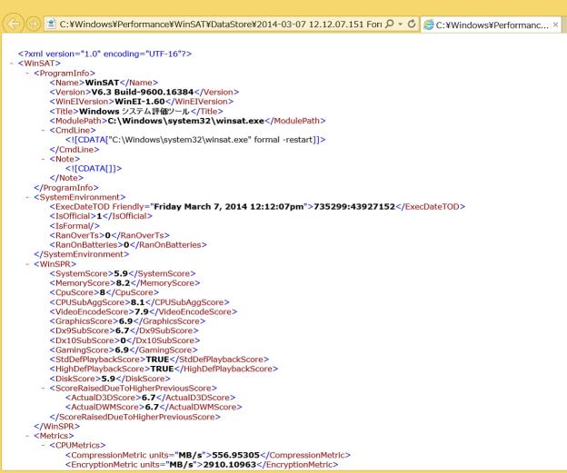The height and width of the screenshot is (473, 567).
Task: Open the address bar autocomplete dropdown arrow
Action: tap(401, 25)
